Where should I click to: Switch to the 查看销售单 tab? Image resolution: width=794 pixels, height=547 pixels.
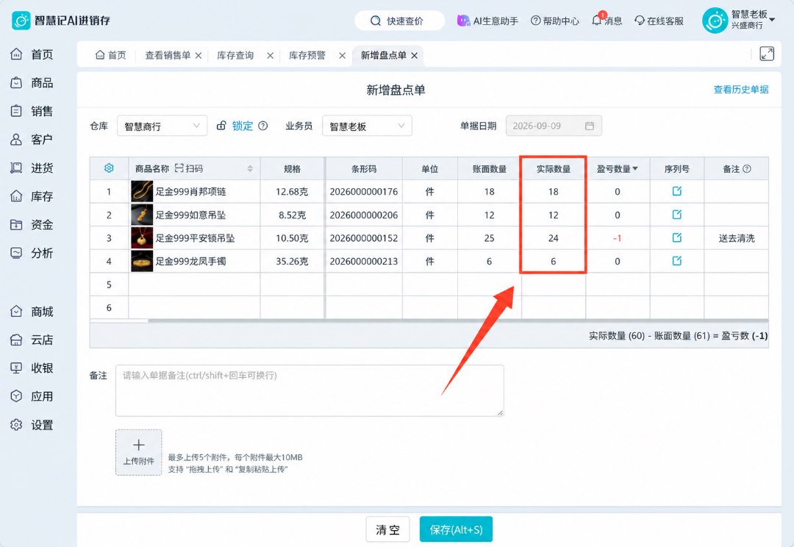coord(168,55)
